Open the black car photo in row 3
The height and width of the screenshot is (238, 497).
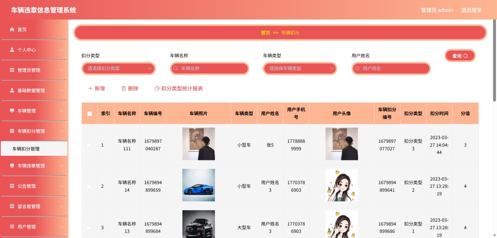[x=198, y=224]
